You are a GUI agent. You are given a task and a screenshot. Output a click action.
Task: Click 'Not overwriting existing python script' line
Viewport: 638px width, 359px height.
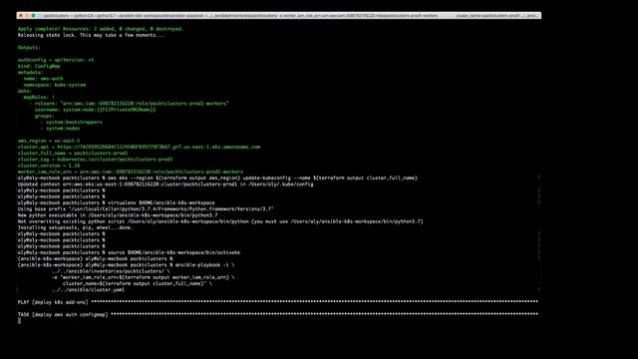pyautogui.click(x=220, y=221)
